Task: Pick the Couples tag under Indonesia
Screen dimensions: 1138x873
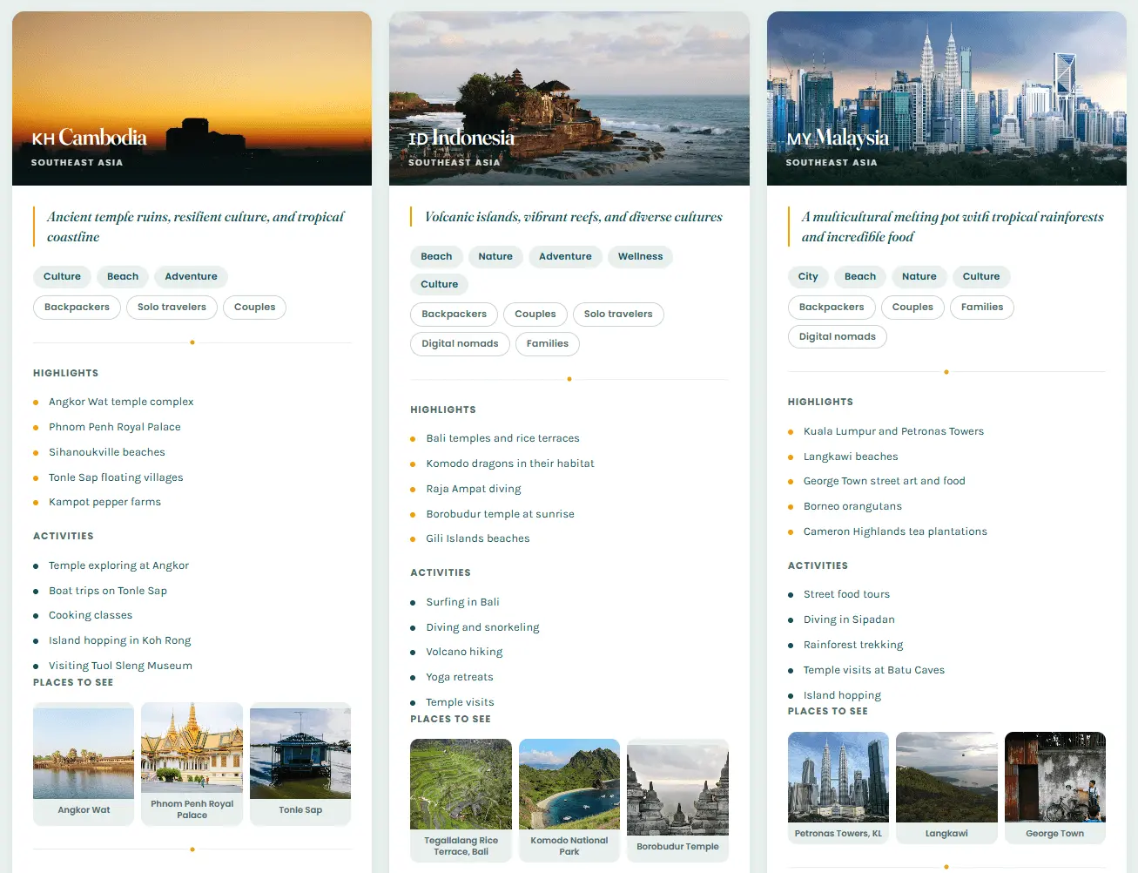Action: (535, 314)
